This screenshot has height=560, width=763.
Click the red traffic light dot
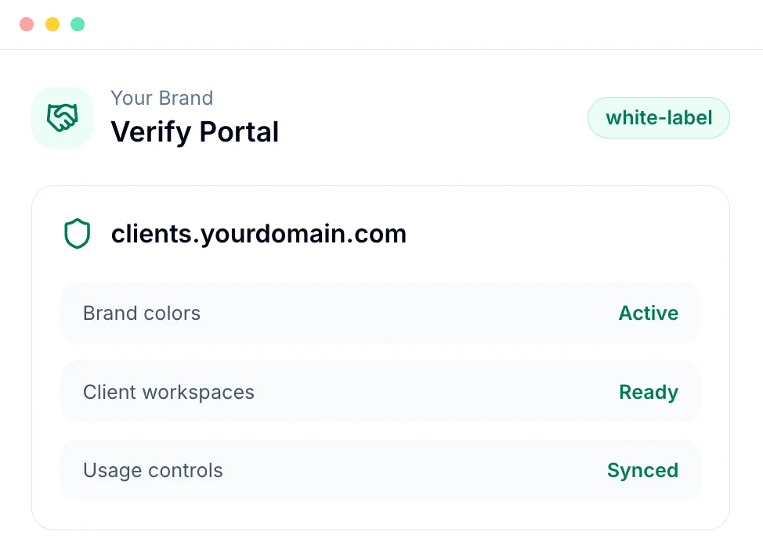26,24
